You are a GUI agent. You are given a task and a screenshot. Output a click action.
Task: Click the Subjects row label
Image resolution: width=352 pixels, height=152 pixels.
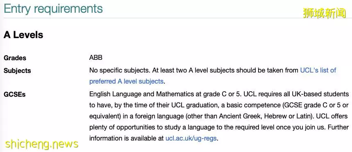pos(17,71)
